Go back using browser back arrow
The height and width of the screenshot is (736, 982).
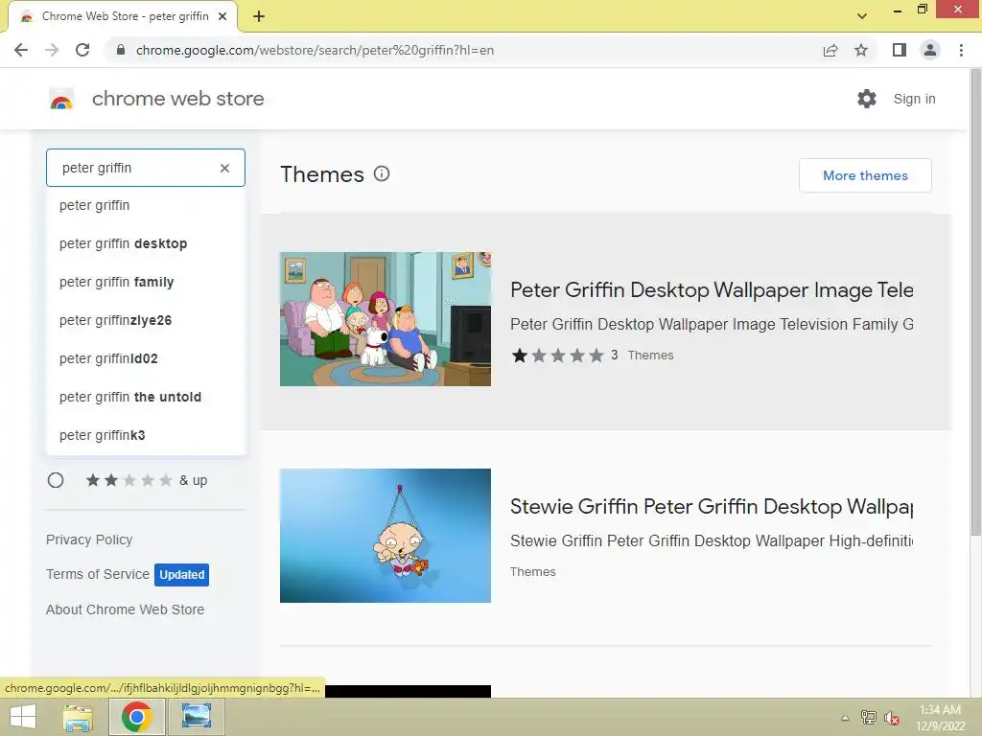tap(21, 50)
